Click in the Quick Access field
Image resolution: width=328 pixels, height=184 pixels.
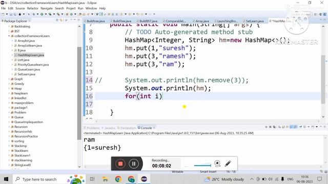(x=301, y=14)
